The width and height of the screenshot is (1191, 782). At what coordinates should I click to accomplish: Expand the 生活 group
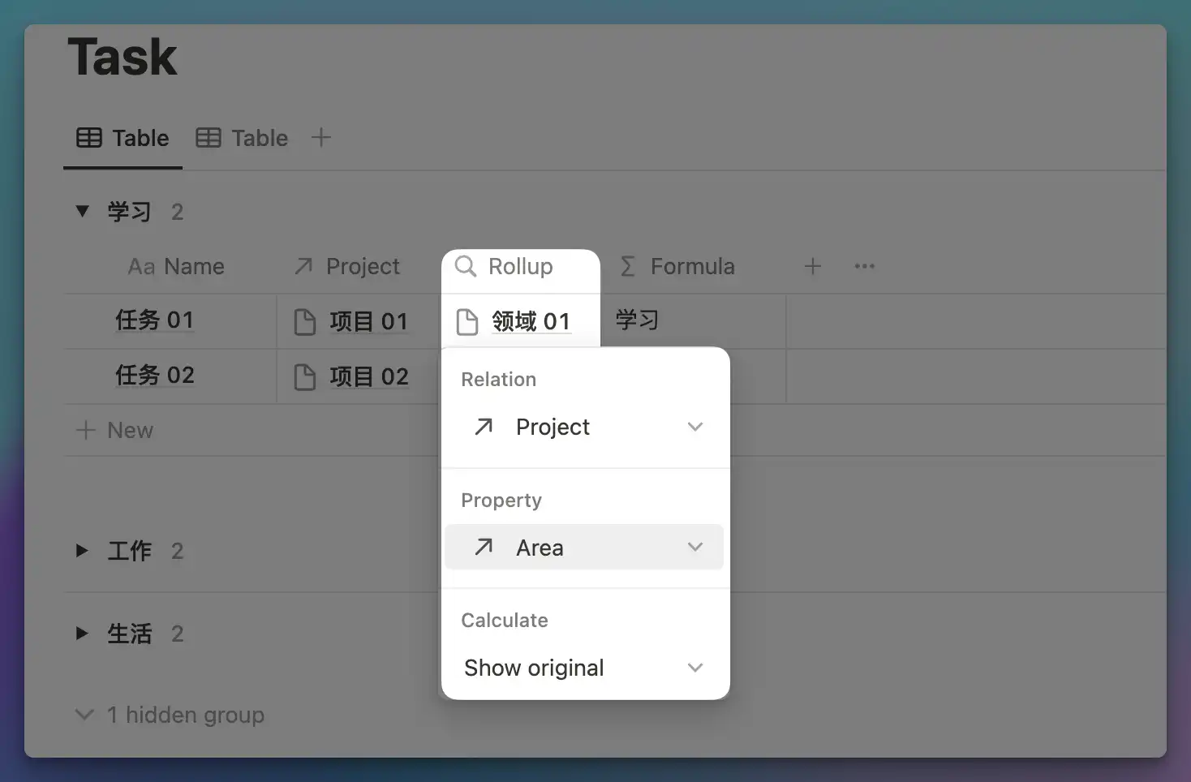pos(82,634)
